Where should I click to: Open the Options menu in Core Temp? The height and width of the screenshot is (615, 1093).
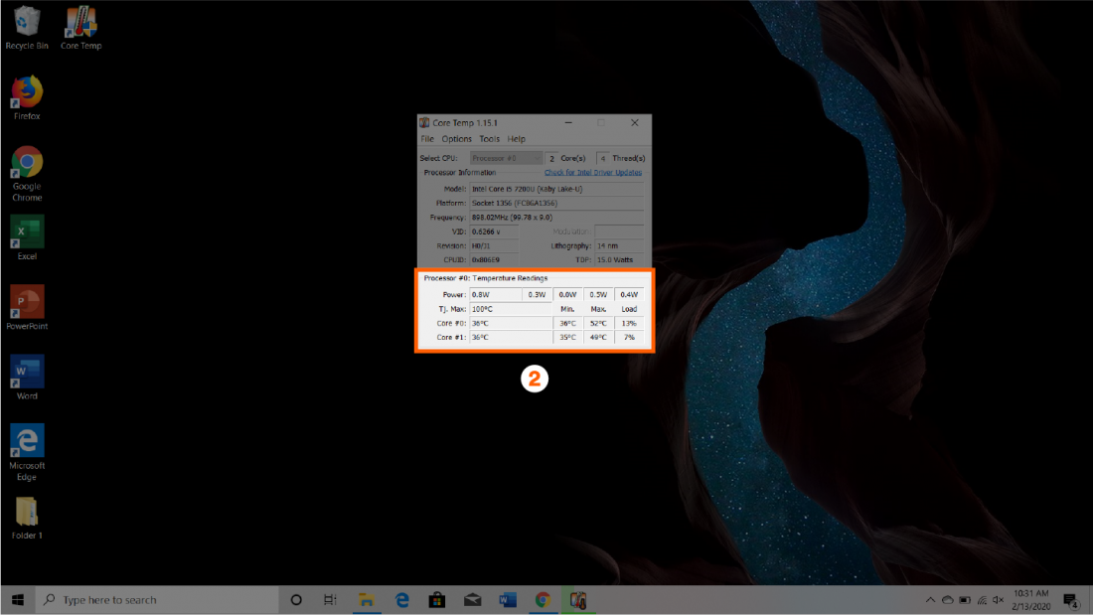pyautogui.click(x=457, y=139)
